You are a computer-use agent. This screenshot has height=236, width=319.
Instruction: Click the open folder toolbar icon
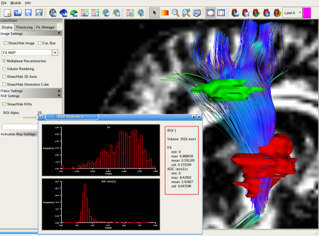click(x=18, y=13)
